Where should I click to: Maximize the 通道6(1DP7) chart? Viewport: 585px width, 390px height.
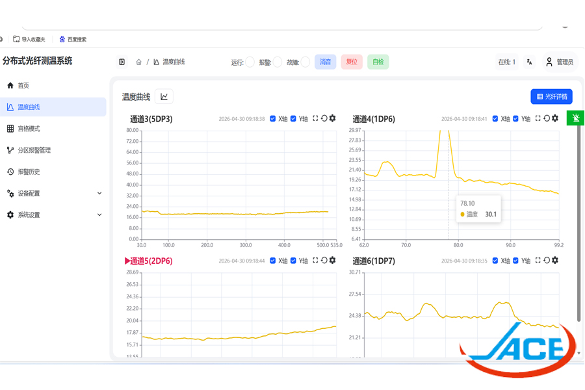pyautogui.click(x=538, y=260)
